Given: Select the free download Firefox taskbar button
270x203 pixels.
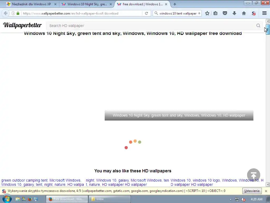Looking at the screenshot, I should (x=67, y=199).
